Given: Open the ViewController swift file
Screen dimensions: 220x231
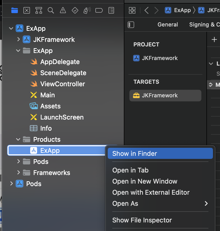Looking at the screenshot, I should tap(63, 84).
